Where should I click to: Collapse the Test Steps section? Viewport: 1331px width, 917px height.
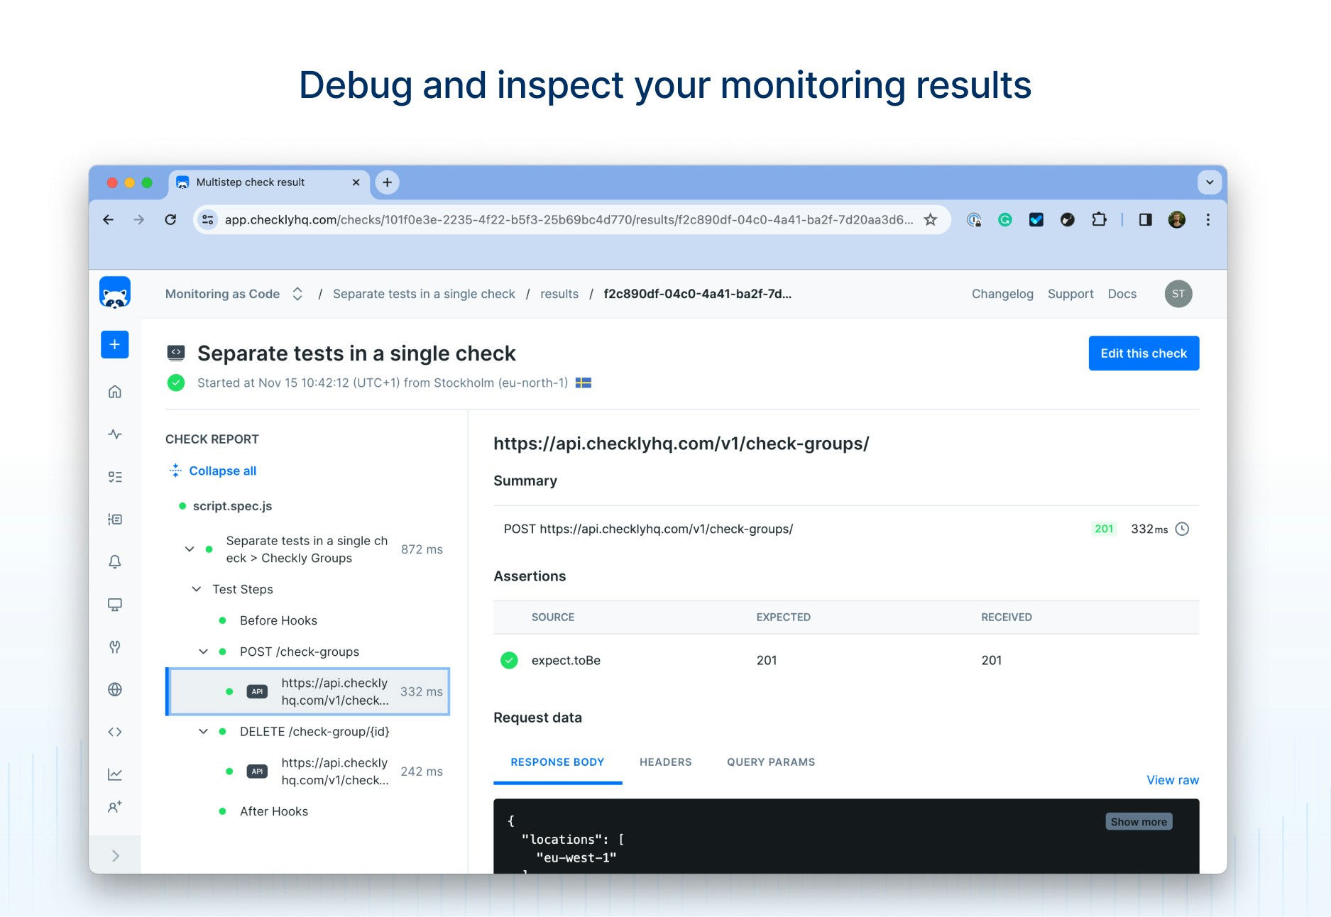197,589
